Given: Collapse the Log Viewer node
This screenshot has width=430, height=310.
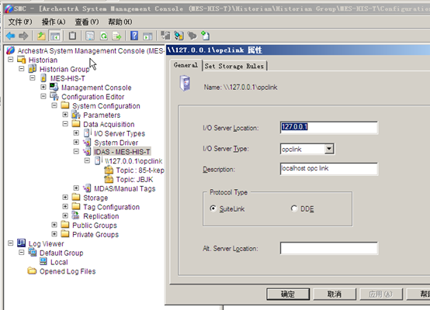Looking at the screenshot, I should [x=11, y=243].
